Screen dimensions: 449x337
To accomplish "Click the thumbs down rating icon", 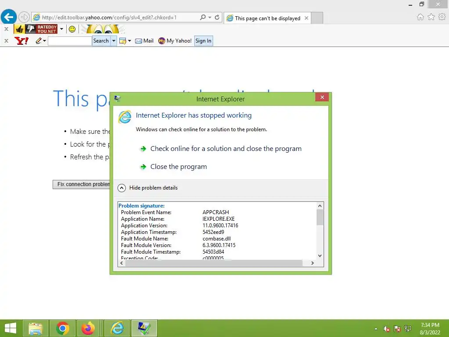I will (30, 29).
